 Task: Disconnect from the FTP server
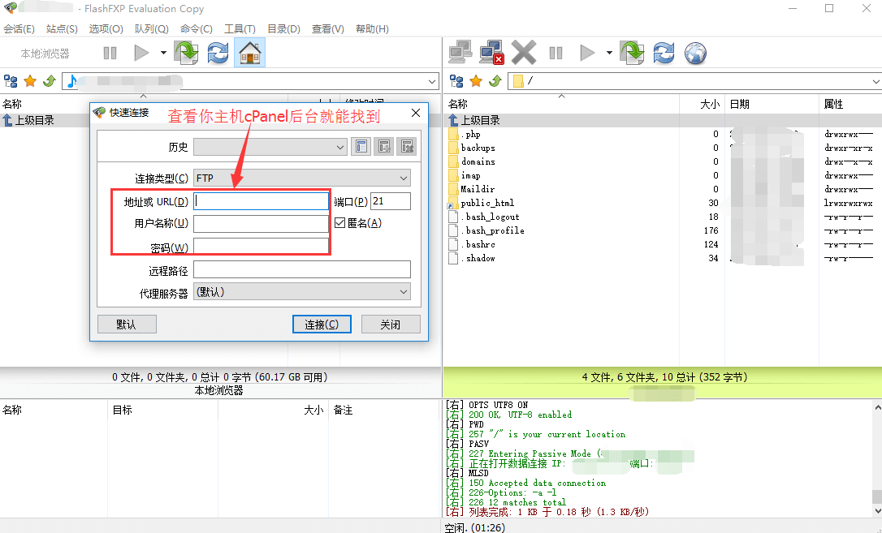[491, 52]
